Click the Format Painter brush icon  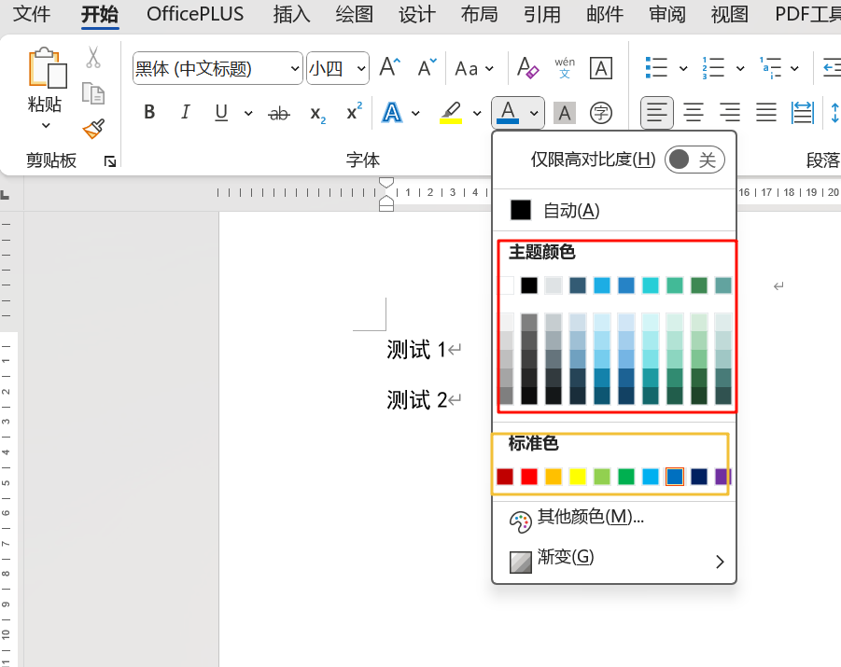[x=93, y=129]
